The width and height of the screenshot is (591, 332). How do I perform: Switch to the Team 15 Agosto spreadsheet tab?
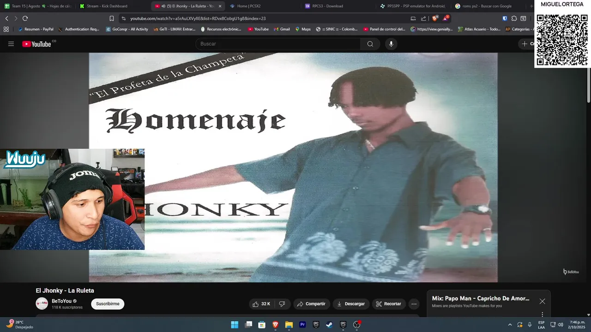(x=37, y=6)
